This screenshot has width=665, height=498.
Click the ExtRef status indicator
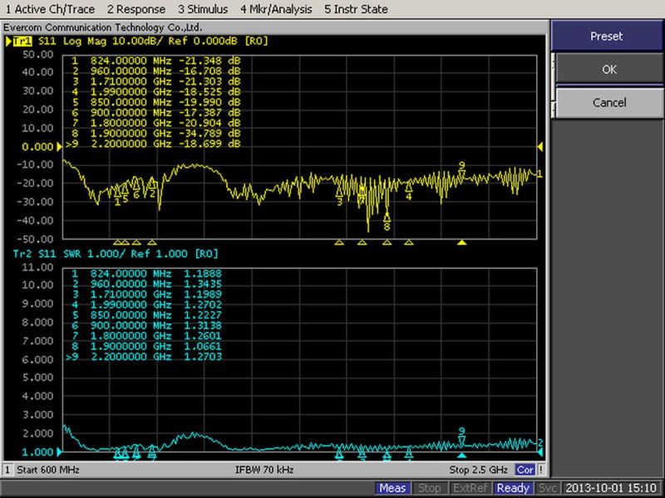point(470,488)
